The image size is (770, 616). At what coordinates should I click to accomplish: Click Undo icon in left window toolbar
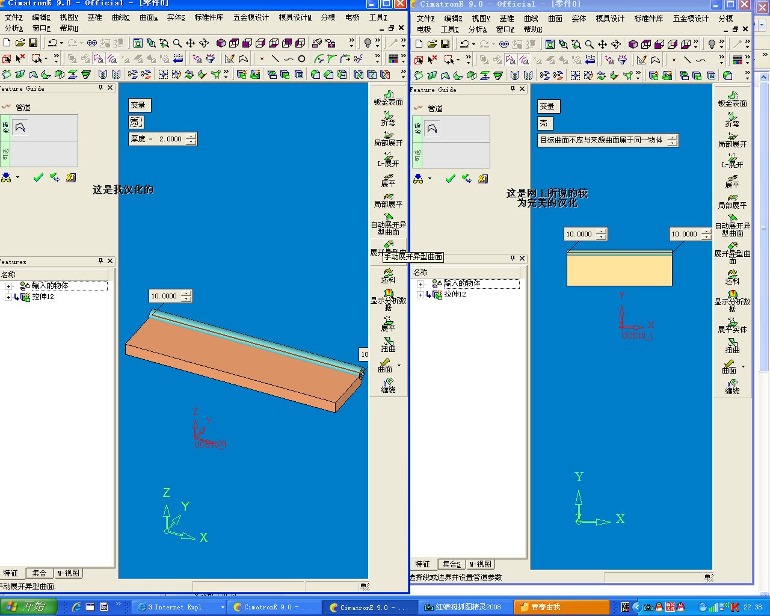52,43
